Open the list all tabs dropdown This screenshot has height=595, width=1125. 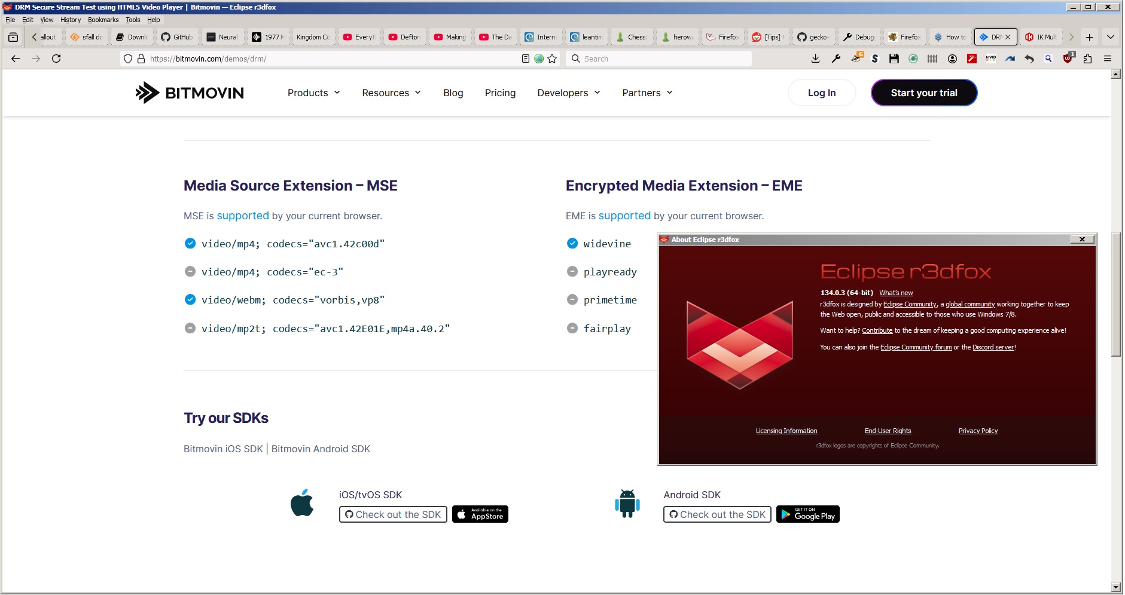(1111, 37)
